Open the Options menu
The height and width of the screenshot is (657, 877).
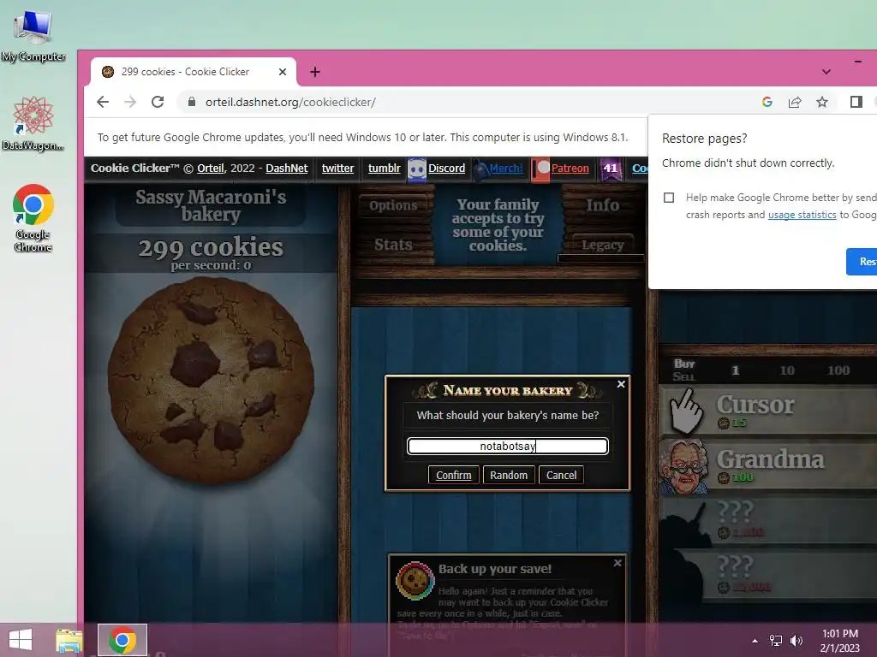click(x=393, y=205)
